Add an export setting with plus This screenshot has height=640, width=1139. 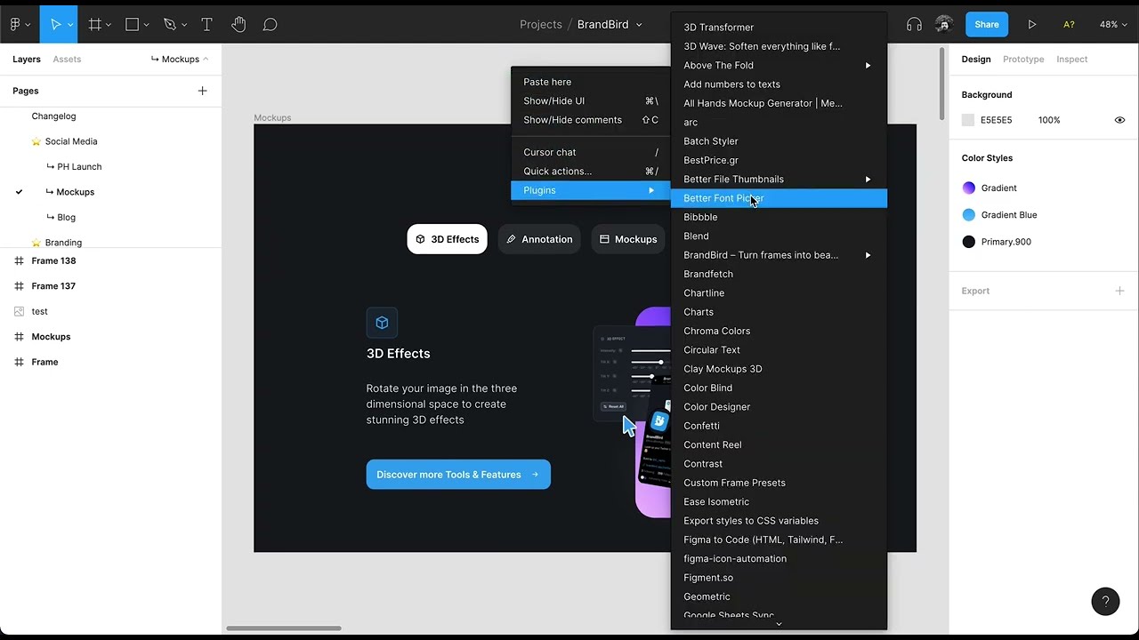point(1119,291)
